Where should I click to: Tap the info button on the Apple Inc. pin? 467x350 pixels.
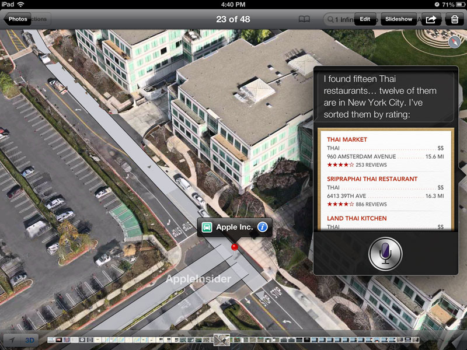262,228
